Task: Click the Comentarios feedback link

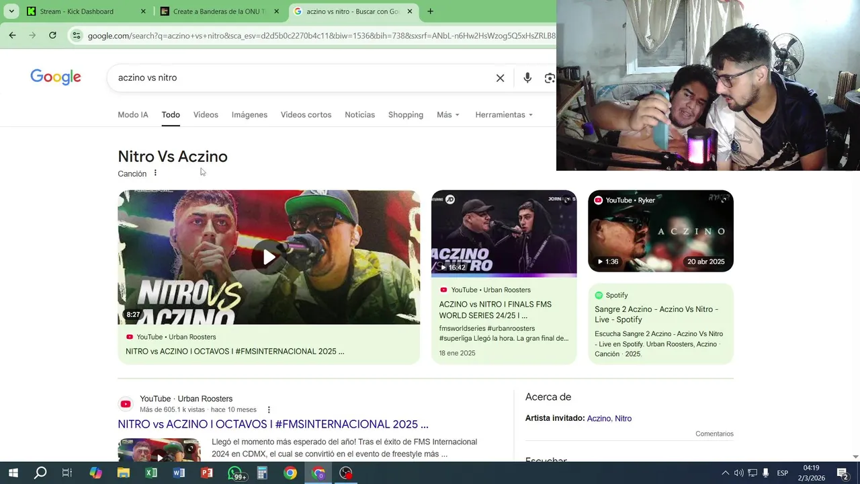Action: 714,434
